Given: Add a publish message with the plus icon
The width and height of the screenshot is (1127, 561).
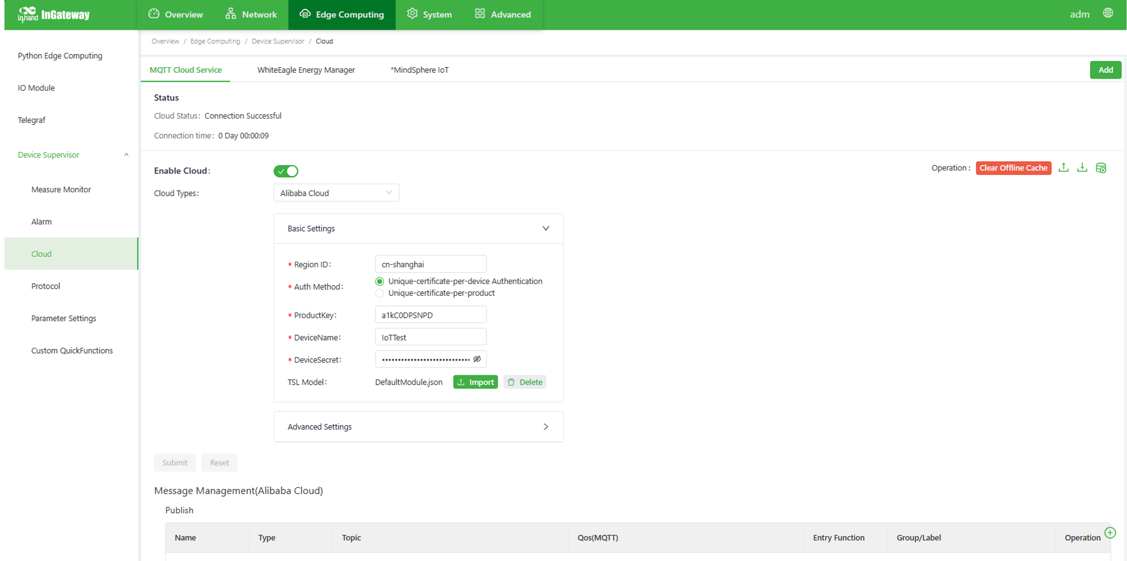Looking at the screenshot, I should [x=1110, y=532].
